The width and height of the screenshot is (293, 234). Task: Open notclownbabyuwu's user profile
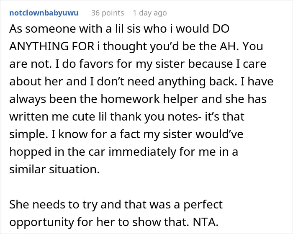(44, 13)
